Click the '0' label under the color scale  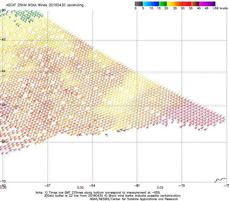pyautogui.click(x=136, y=8)
